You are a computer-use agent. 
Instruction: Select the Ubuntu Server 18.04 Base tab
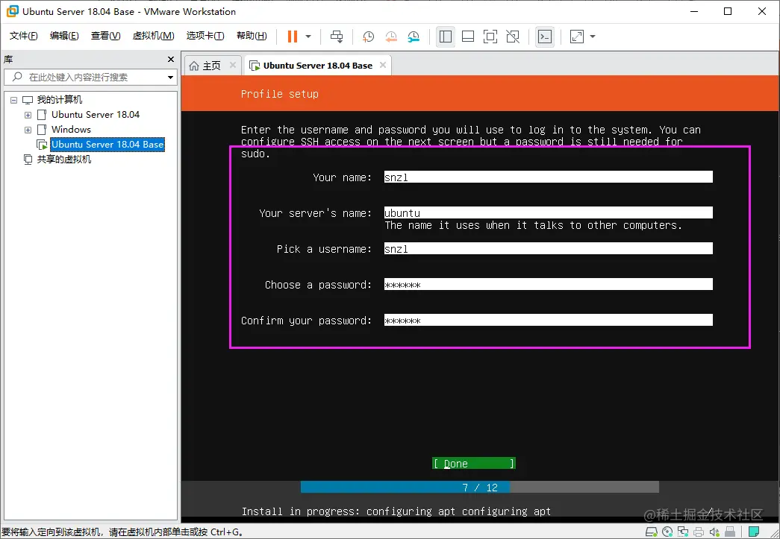pos(318,66)
